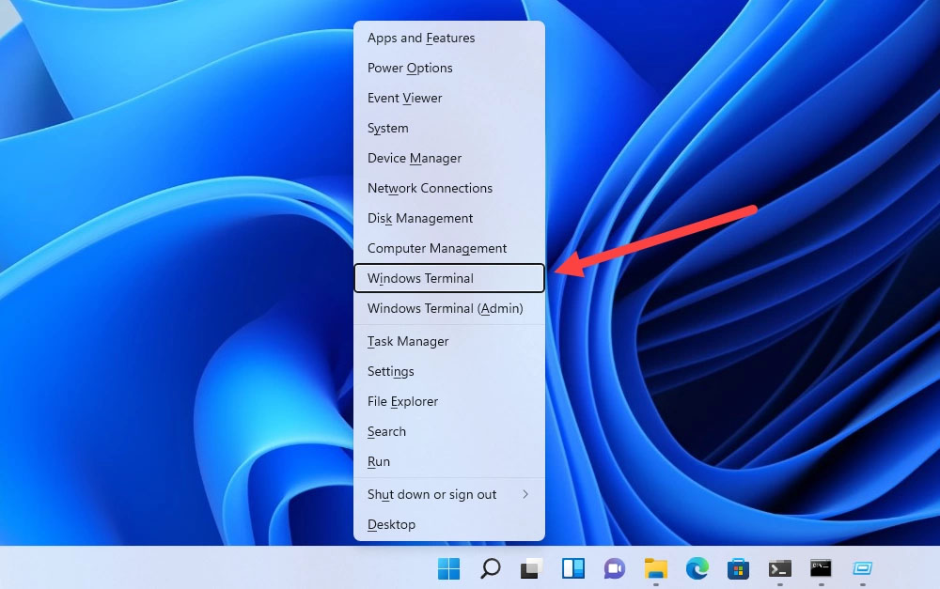Screen dimensions: 940x589
Task: Click the rightmost taskbar app icon
Action: (863, 568)
